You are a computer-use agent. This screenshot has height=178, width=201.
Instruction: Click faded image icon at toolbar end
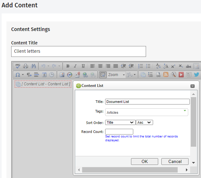pos(196,66)
